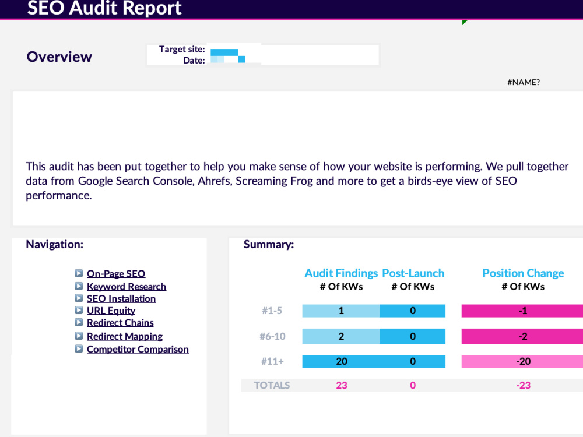Open the Redirect Chains link

click(x=120, y=323)
